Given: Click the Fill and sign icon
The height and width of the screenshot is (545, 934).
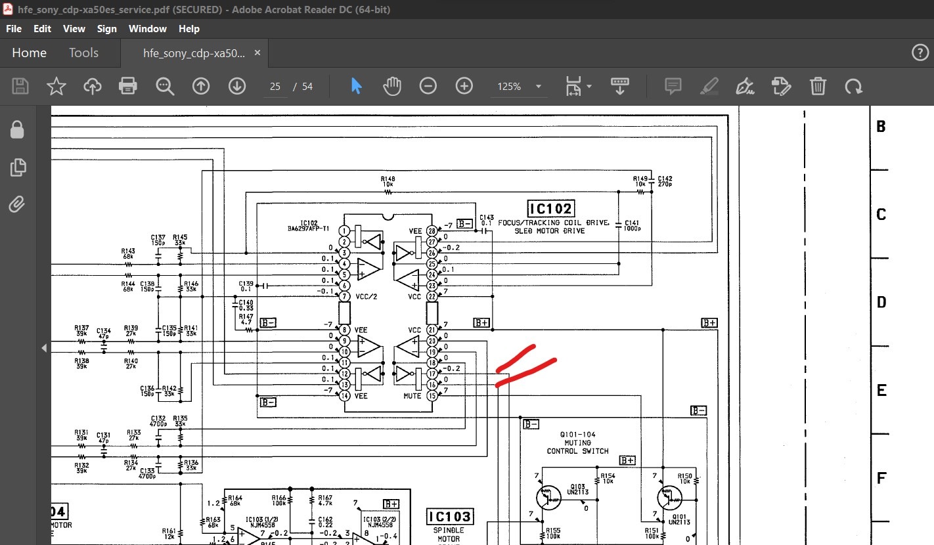Looking at the screenshot, I should [781, 86].
